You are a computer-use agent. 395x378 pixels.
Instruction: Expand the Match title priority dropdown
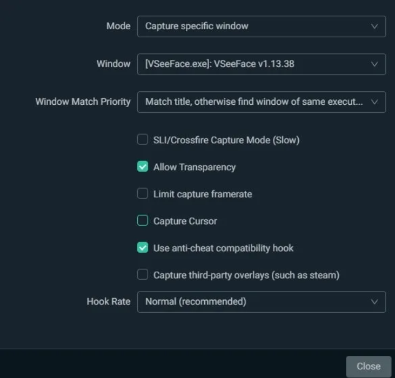262,102
